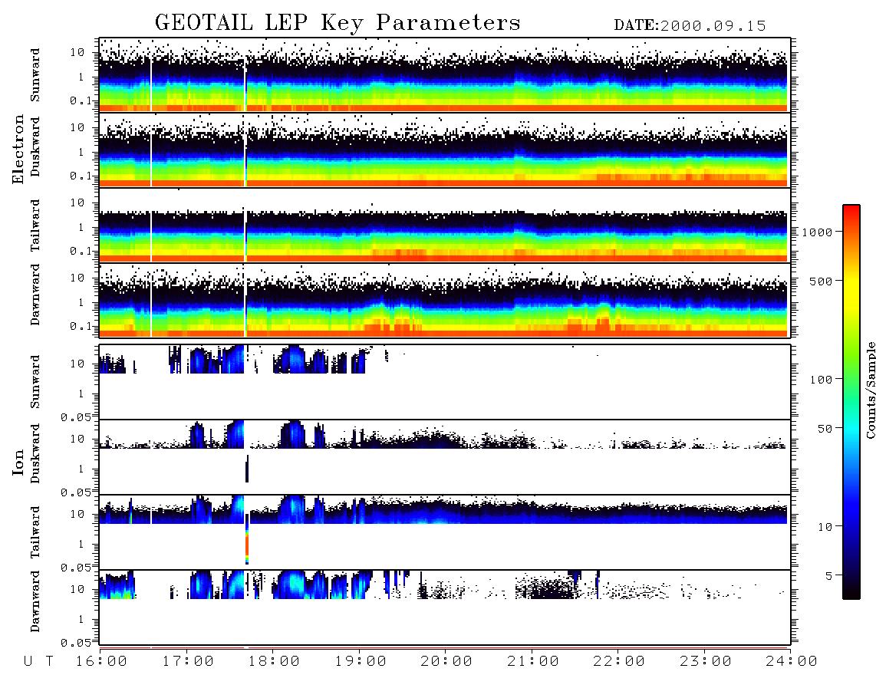Click the "100" color bar tick label

(x=822, y=380)
